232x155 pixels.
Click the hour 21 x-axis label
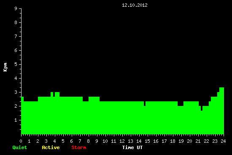198,141
